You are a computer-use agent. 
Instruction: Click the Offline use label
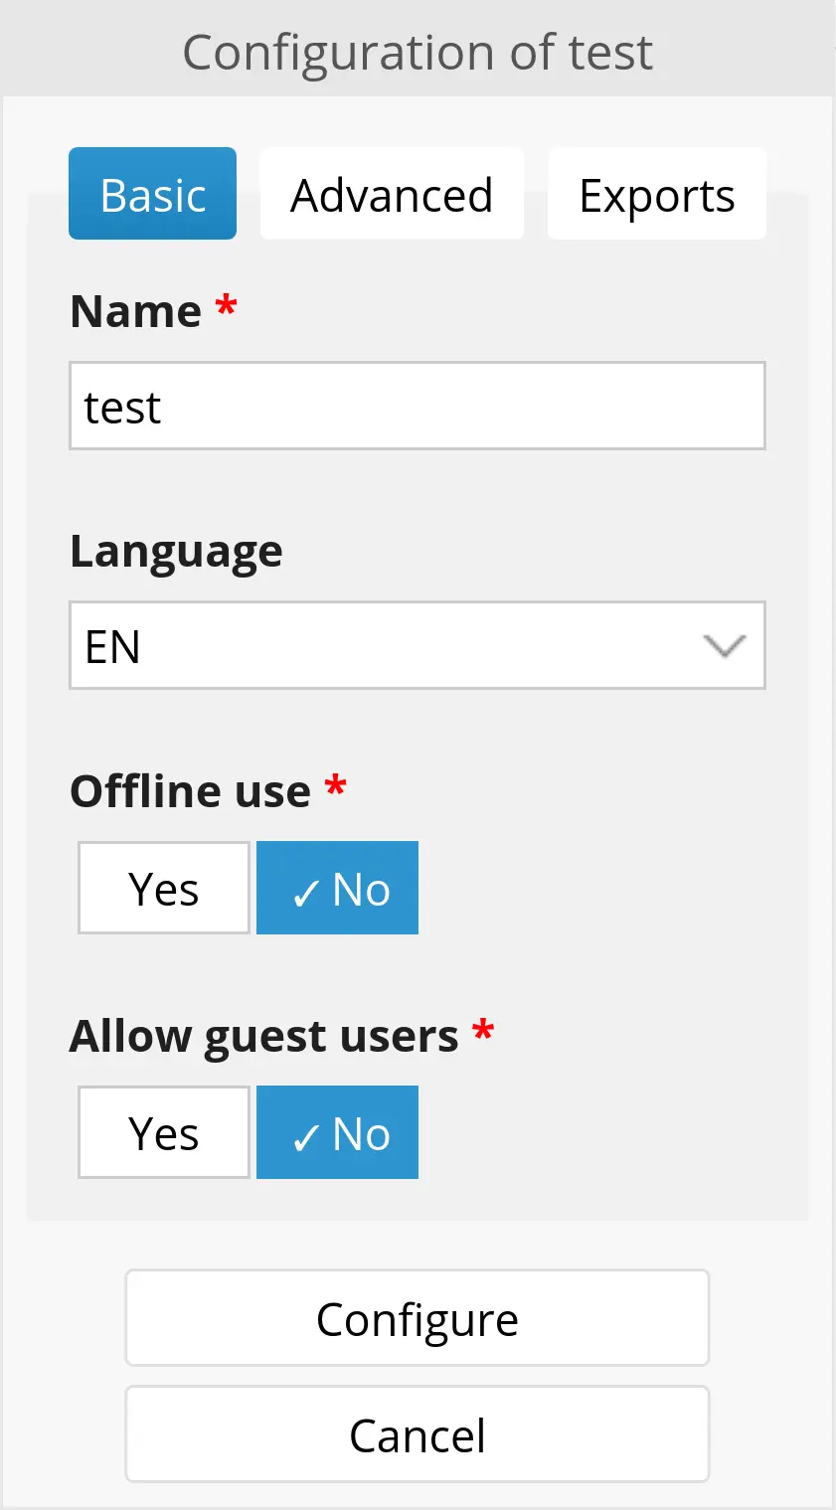tap(190, 791)
